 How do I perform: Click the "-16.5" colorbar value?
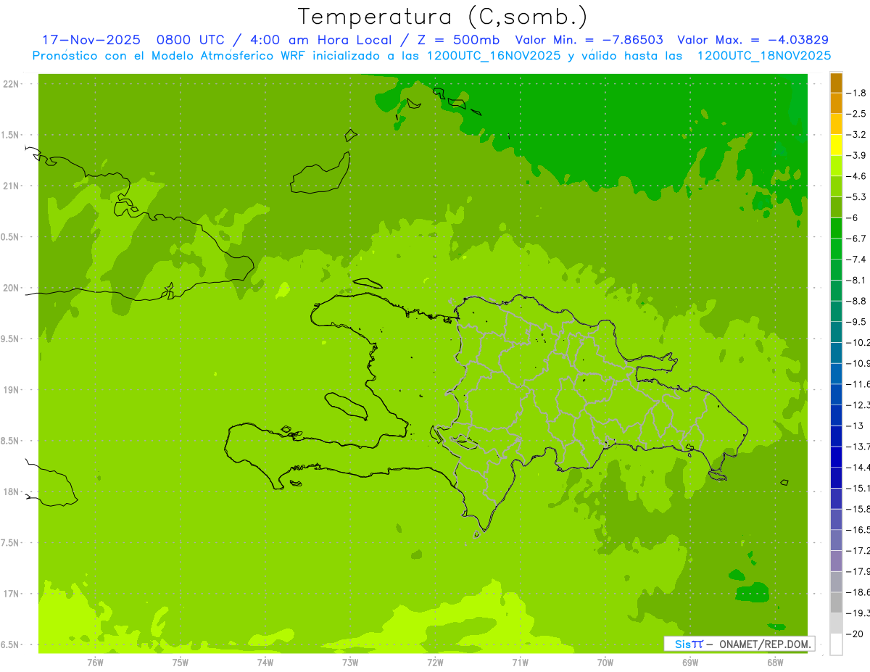pyautogui.click(x=858, y=530)
